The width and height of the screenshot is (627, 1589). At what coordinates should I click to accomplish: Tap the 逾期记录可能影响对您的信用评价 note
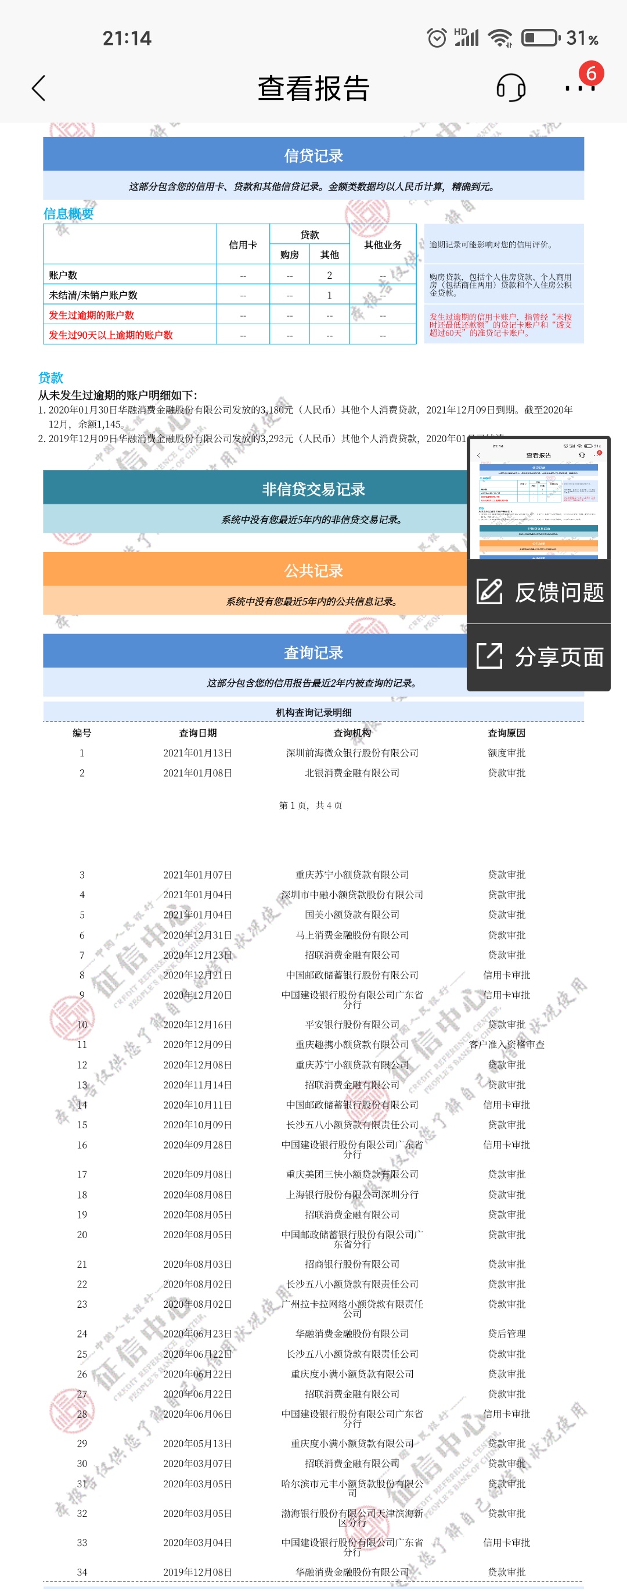[491, 245]
